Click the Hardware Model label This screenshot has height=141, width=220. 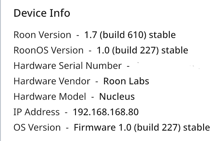pos(49,96)
